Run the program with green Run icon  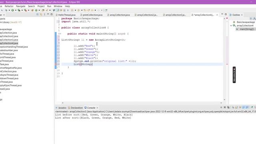tap(12, 10)
